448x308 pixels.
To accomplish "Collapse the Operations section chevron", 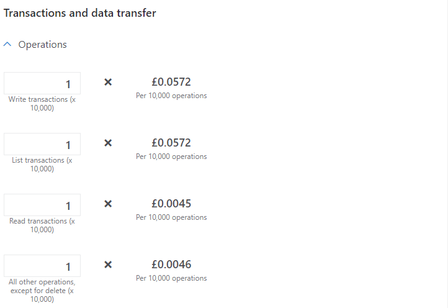I will [x=7, y=45].
